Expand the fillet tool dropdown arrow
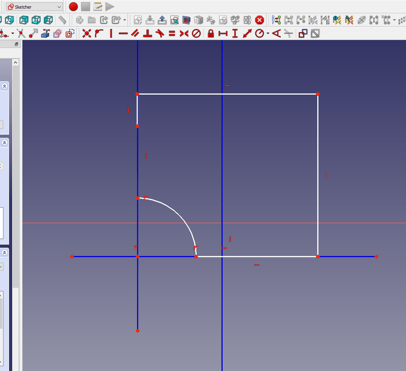The image size is (406, 371). [x=12, y=33]
